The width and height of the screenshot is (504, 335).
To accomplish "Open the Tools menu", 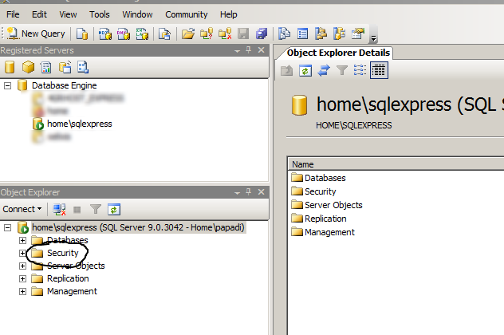I will point(100,14).
